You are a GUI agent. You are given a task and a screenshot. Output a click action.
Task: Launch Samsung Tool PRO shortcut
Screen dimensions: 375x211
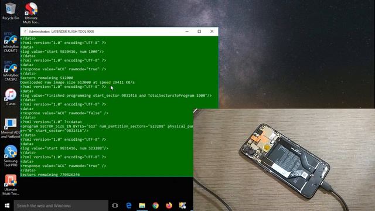click(x=11, y=156)
